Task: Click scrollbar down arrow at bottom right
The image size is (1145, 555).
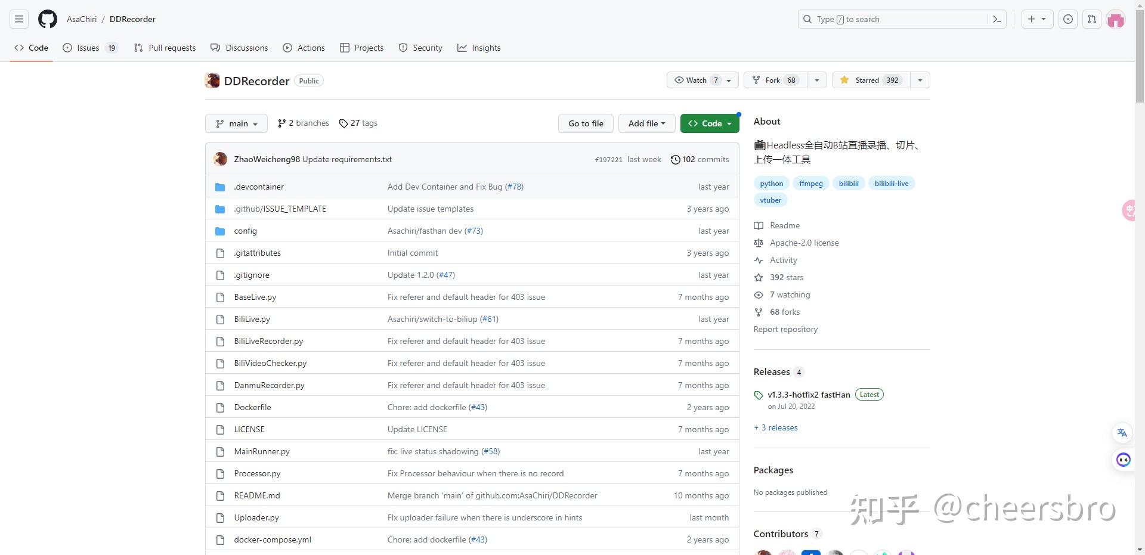Action: 1140,550
